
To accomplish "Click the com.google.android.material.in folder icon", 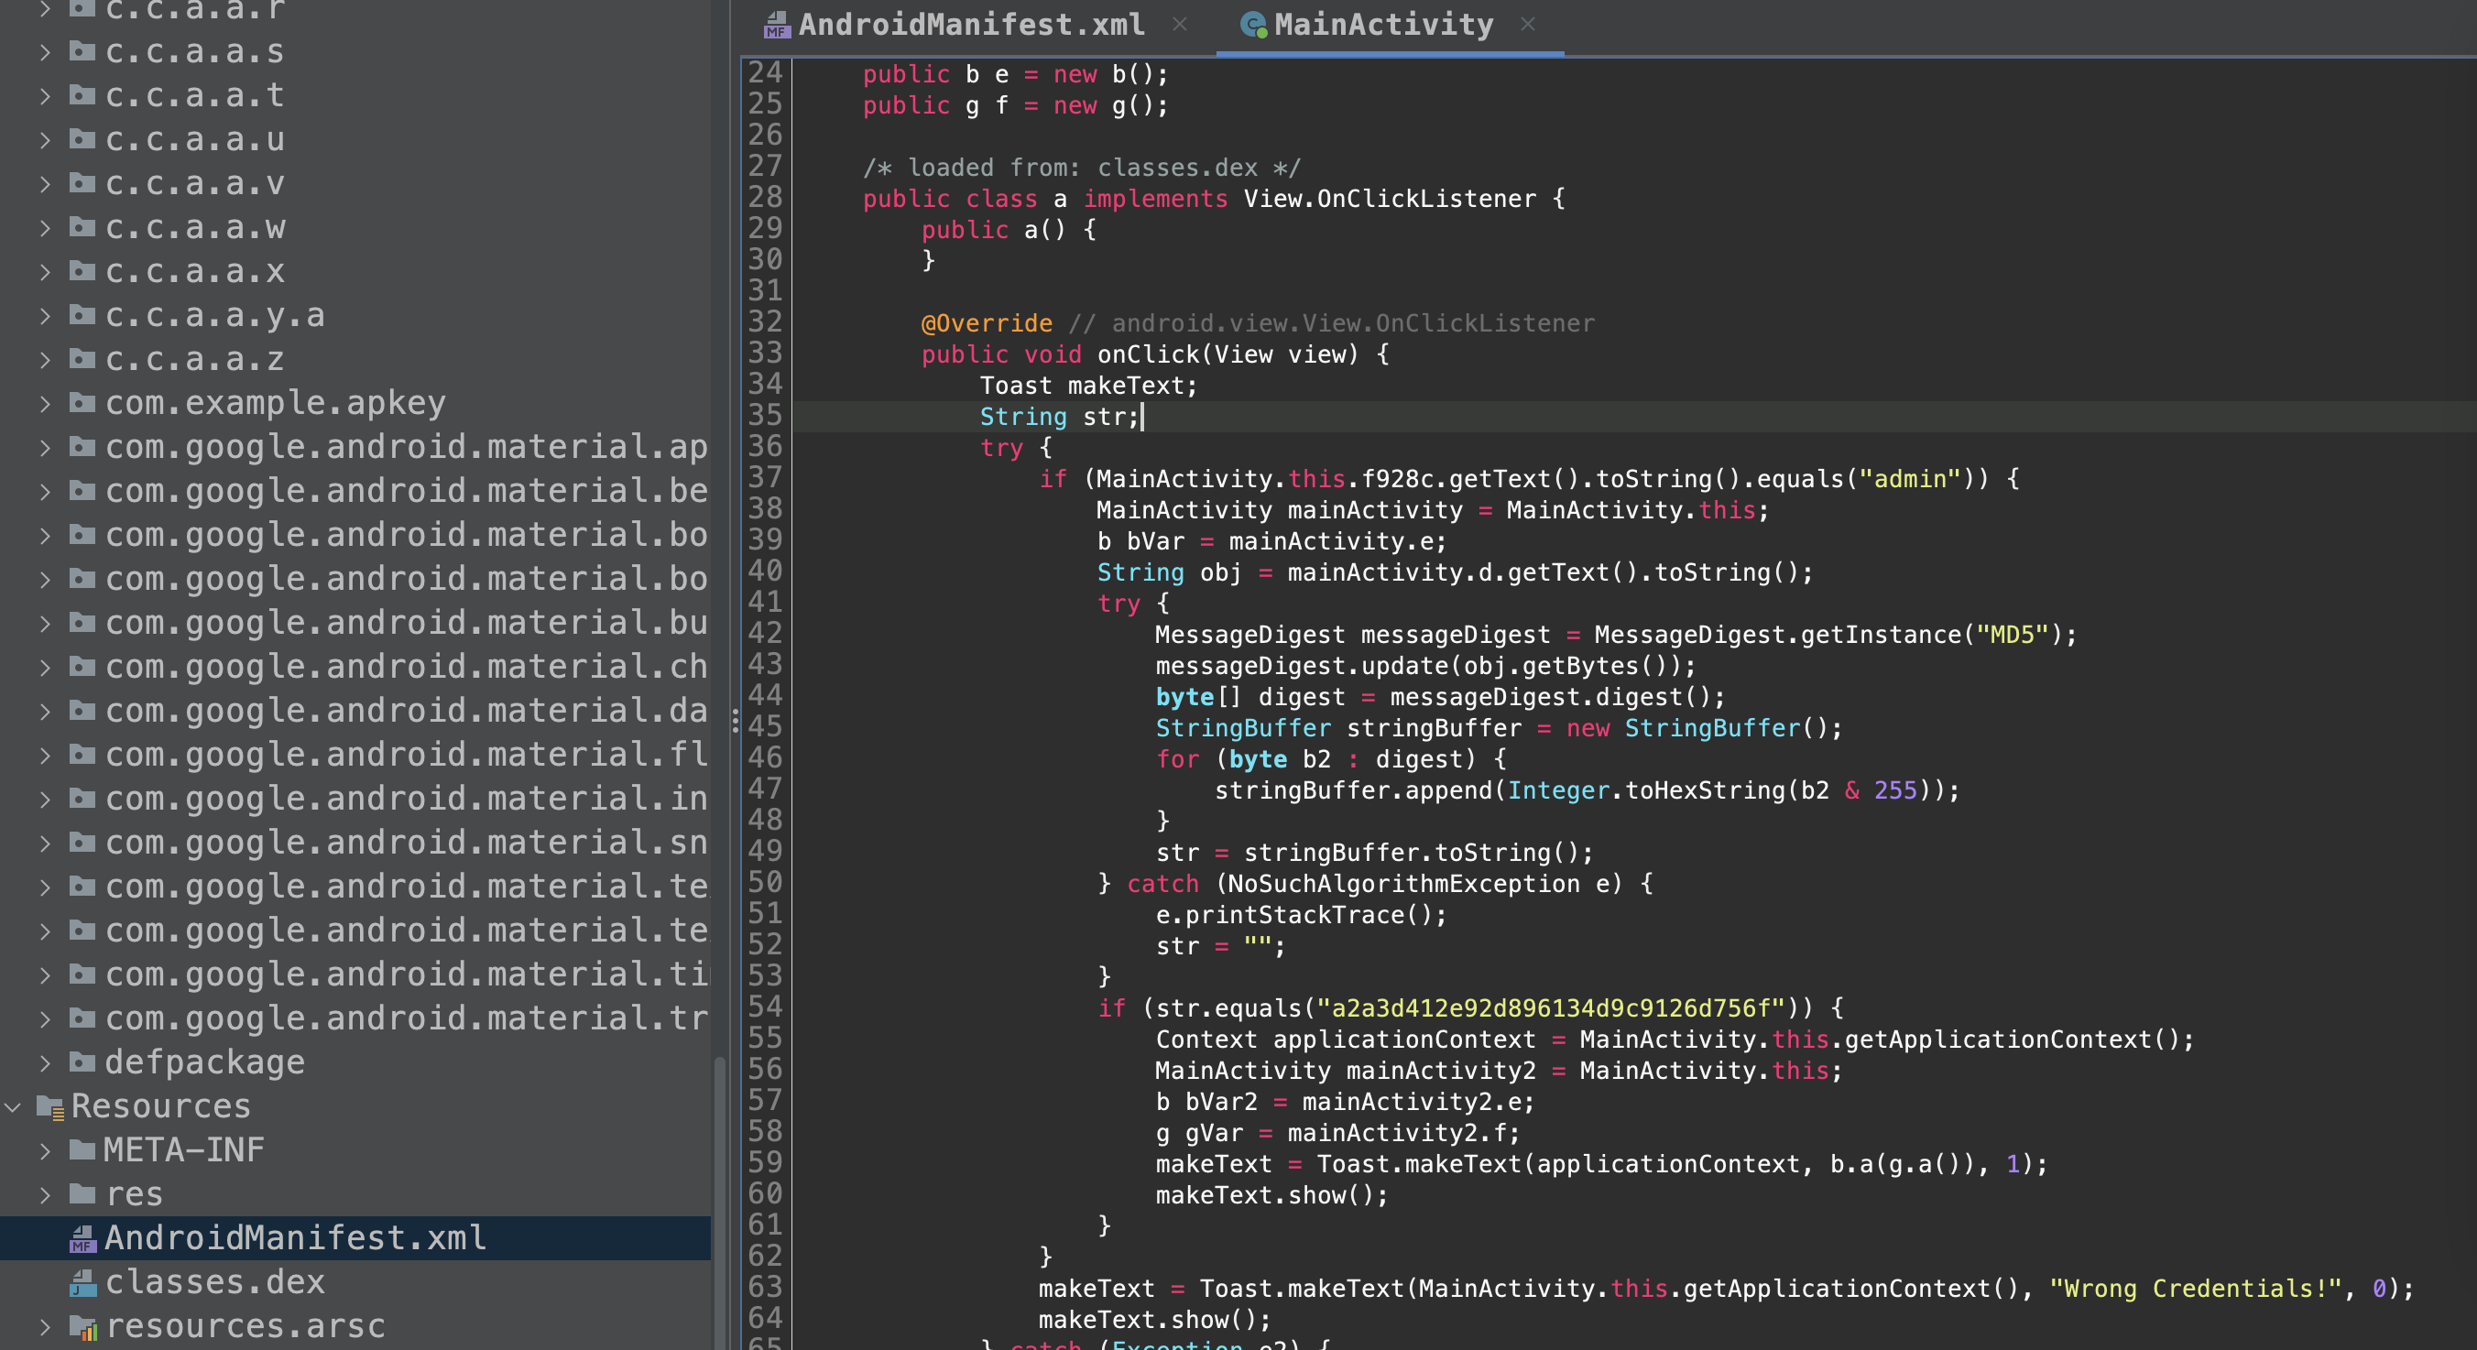I will [82, 798].
